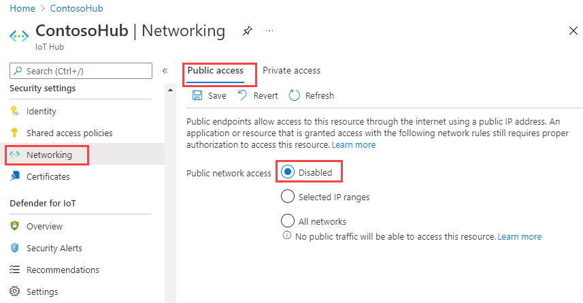The height and width of the screenshot is (303, 583).
Task: Click the Search (Ctrl+/) input field
Action: [x=82, y=71]
